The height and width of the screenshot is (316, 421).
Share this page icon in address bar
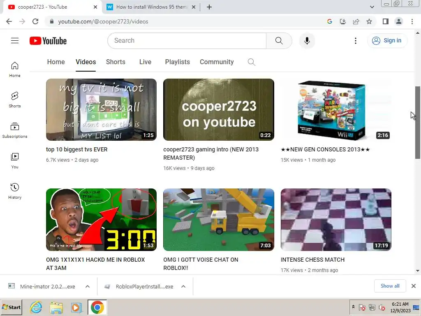point(356,21)
